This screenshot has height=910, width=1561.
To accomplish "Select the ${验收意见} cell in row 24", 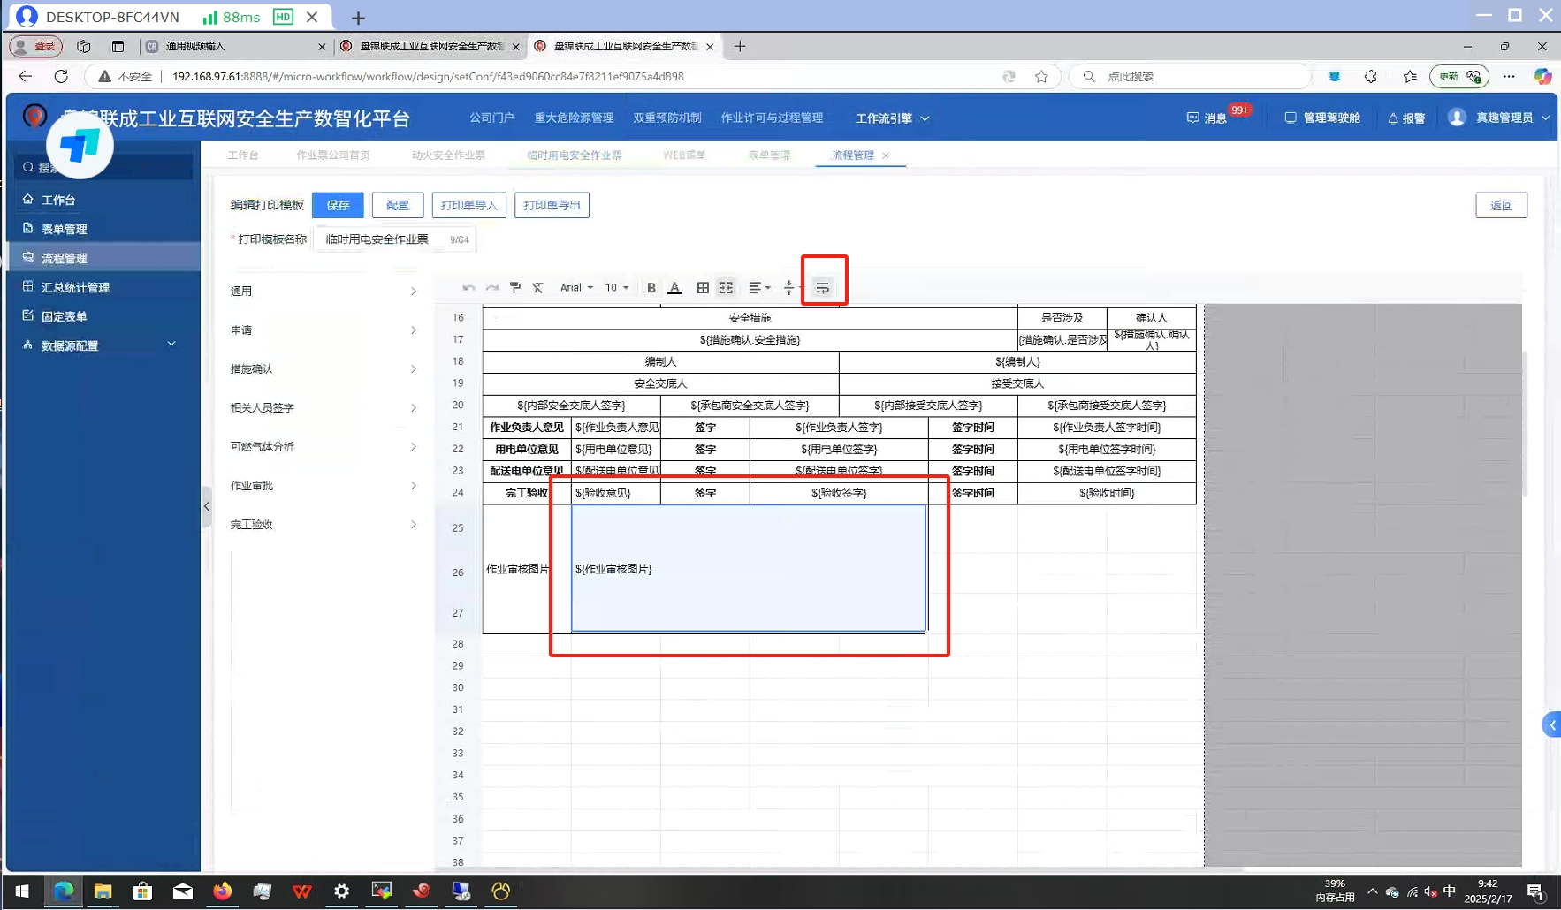I will [x=616, y=493].
